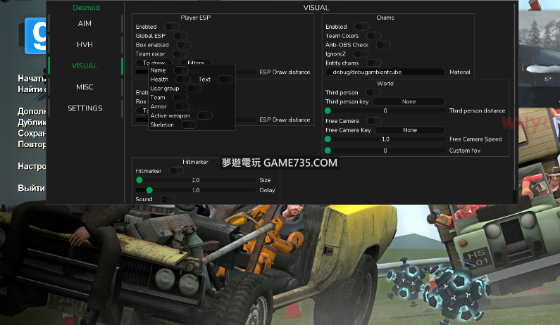Toggle User group drawing option
This screenshot has width=560, height=325.
coord(194,89)
